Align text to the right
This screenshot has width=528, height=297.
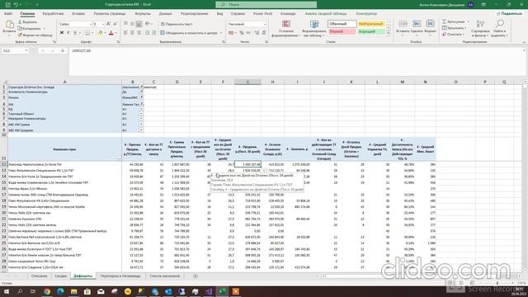(139, 33)
